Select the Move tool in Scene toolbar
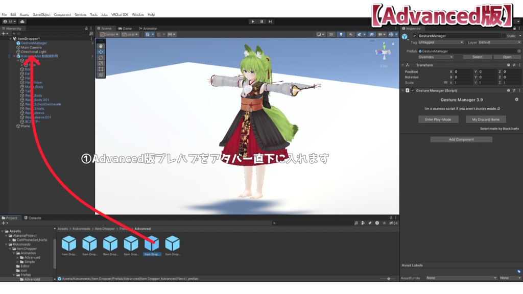Screen dimensions: 523x294 pos(101,52)
